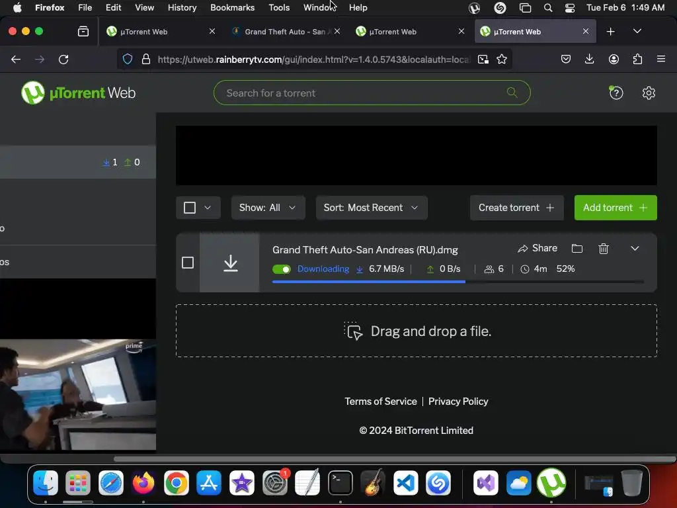Open Google Chrome from the dock
Screen dimensions: 677x508
pos(176,482)
